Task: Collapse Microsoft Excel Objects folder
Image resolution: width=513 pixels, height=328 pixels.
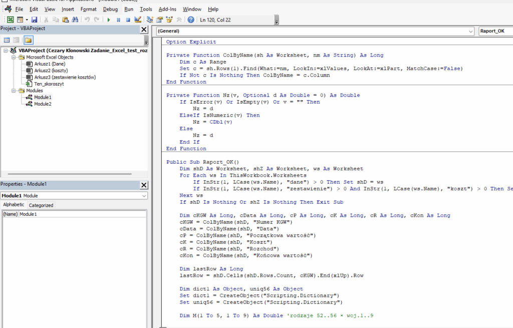Action: coord(14,57)
